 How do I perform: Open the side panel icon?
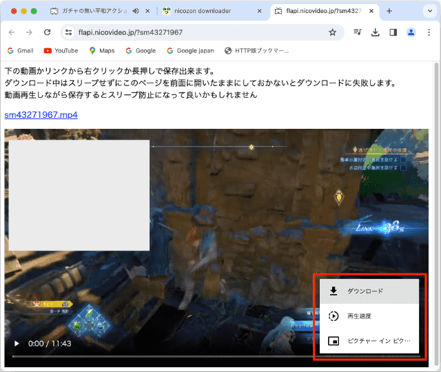point(393,32)
